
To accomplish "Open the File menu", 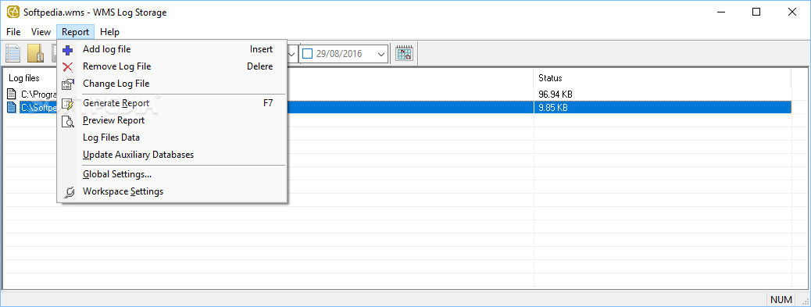I will (x=13, y=32).
